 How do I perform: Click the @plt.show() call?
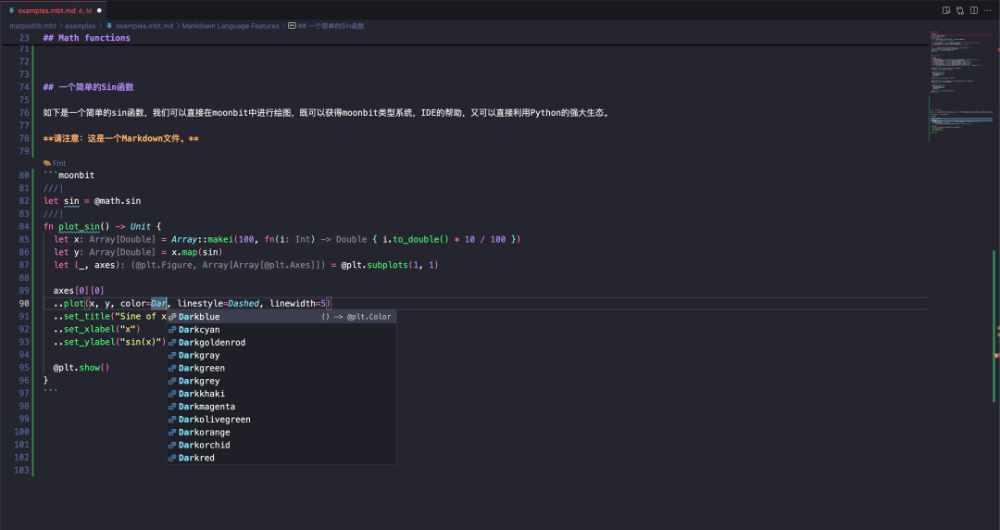(x=81, y=368)
